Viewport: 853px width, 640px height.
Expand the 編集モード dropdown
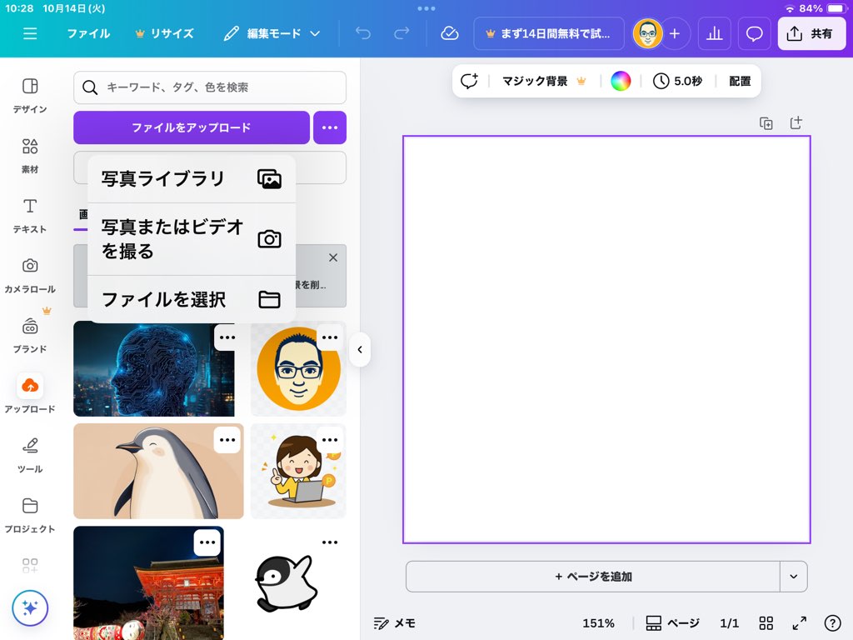272,34
